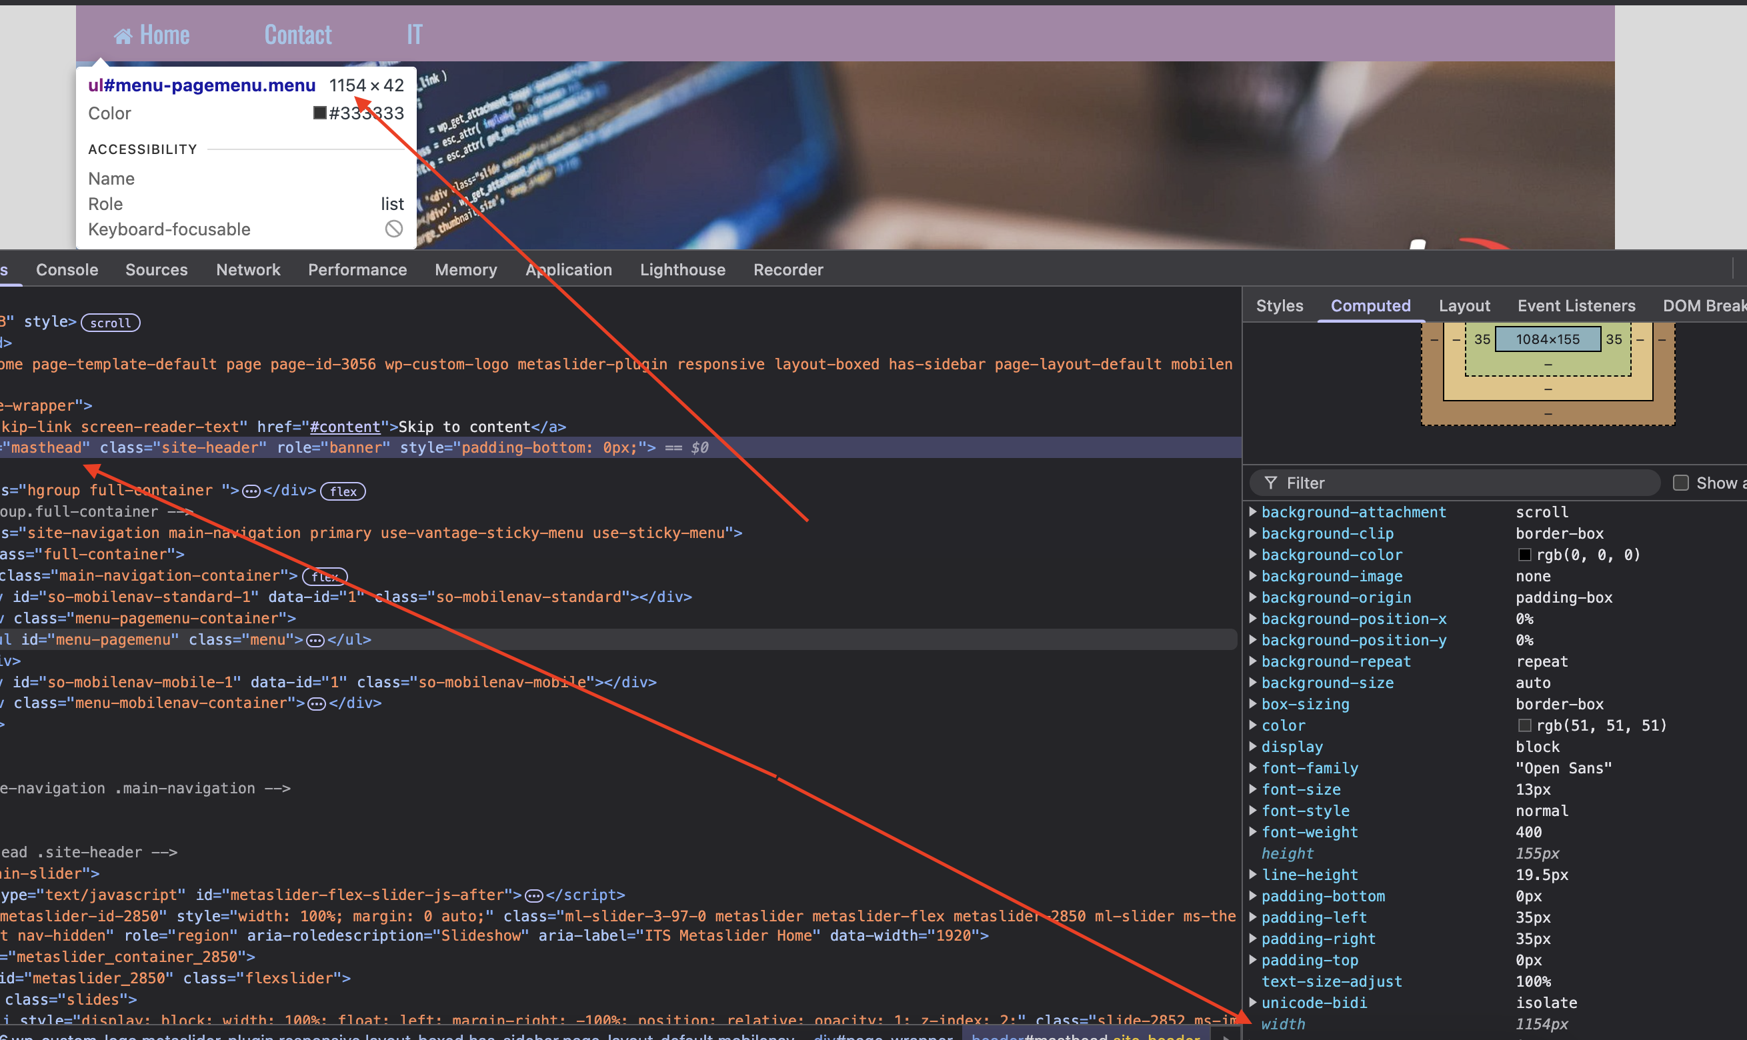This screenshot has width=1747, height=1040.
Task: Expand the background-repeat property
Action: pos(1252,661)
